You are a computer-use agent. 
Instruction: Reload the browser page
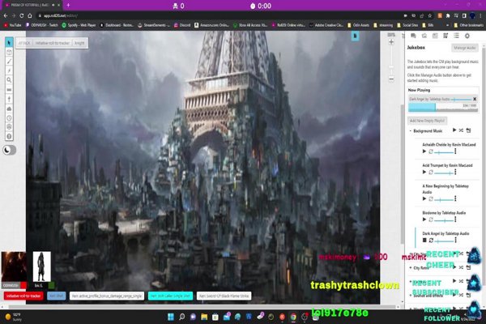point(21,15)
